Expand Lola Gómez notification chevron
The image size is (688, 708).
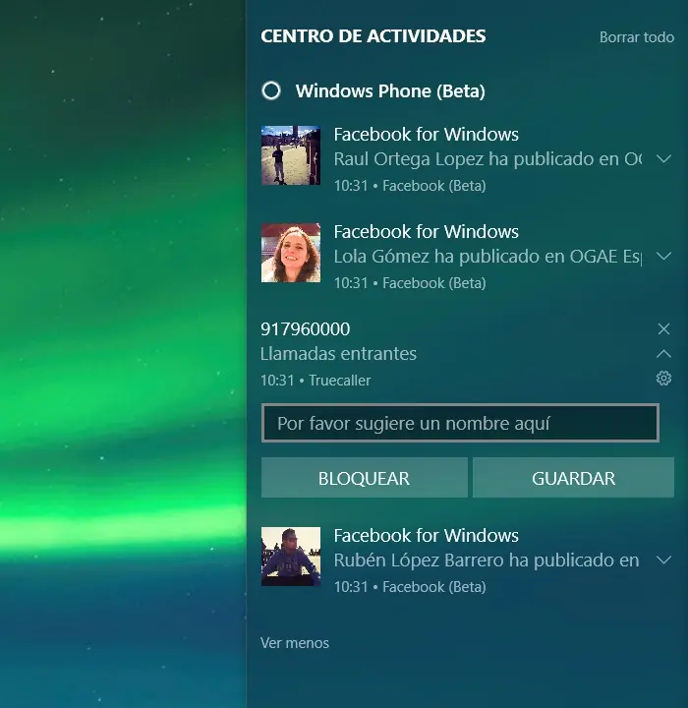(x=663, y=256)
